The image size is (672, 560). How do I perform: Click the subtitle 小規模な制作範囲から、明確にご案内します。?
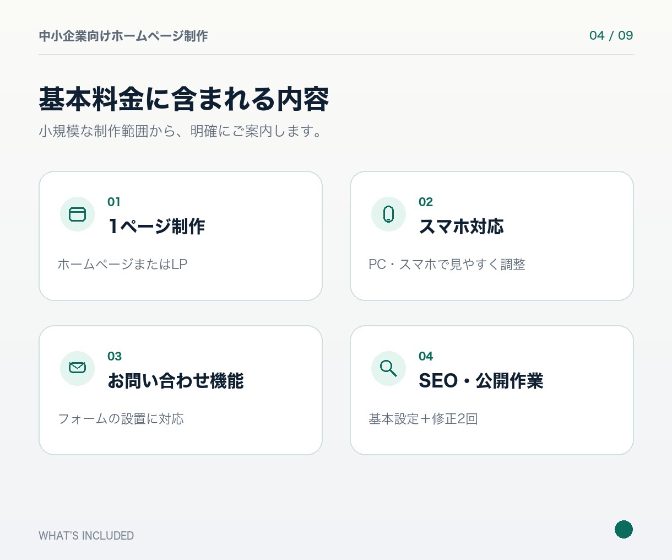tap(181, 132)
